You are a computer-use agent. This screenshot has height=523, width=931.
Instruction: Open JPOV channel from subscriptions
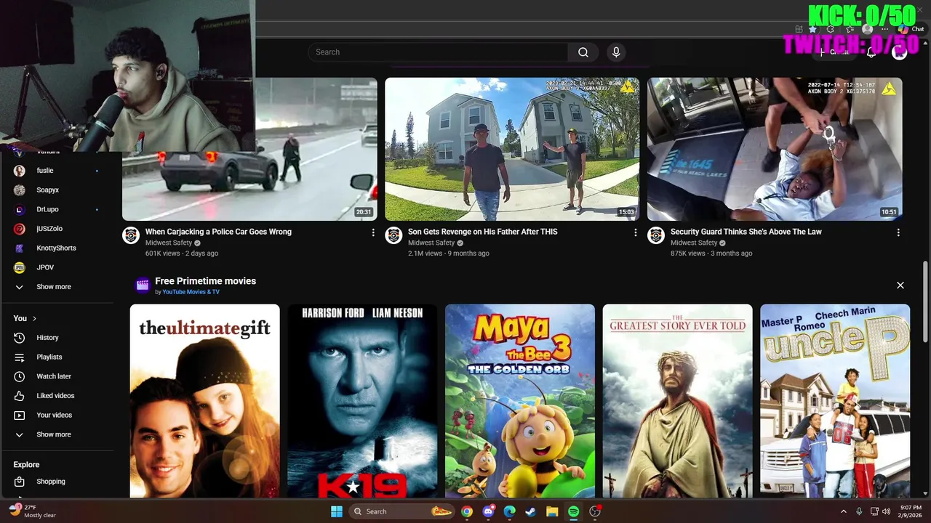click(x=45, y=267)
